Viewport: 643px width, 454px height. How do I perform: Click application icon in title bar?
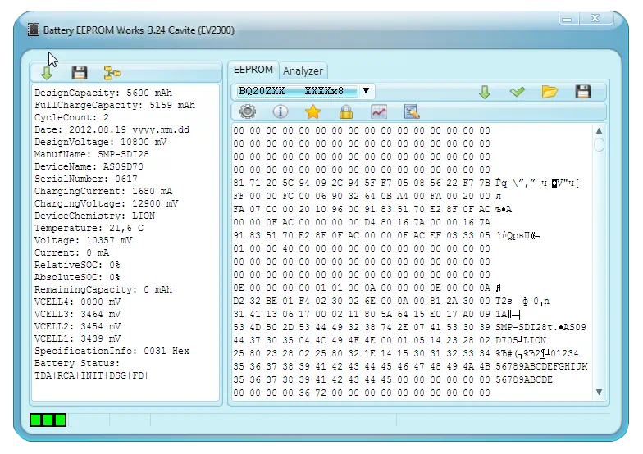[x=34, y=30]
